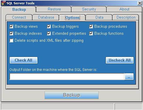The height and width of the screenshot is (110, 143).
Task: Open the Restore tab
Action: (x=54, y=9)
